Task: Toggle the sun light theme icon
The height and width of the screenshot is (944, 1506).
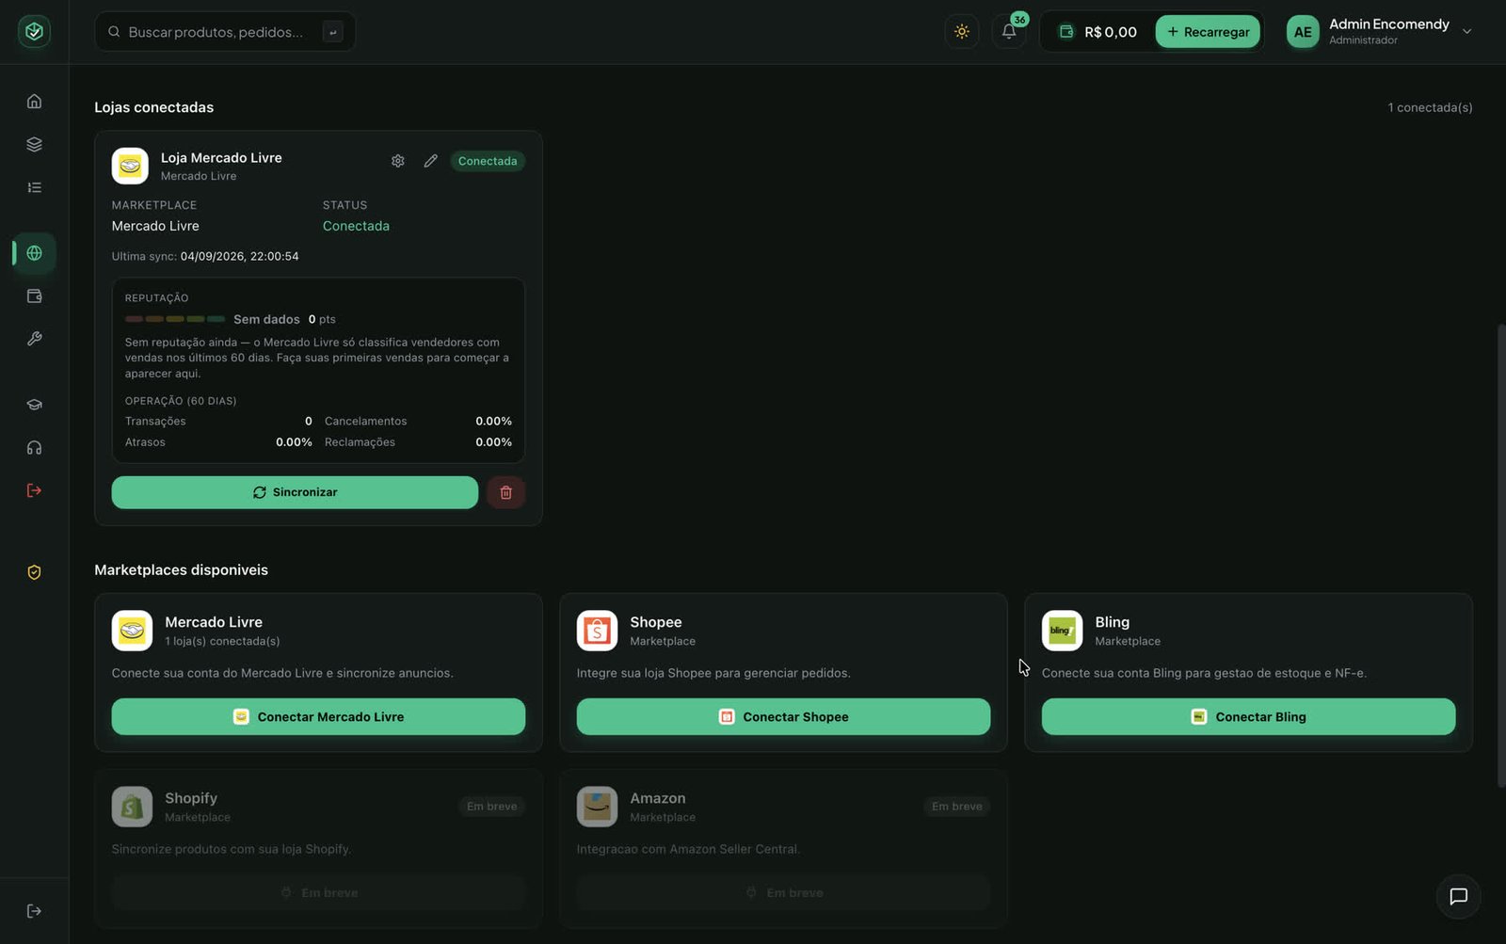Action: [x=961, y=31]
